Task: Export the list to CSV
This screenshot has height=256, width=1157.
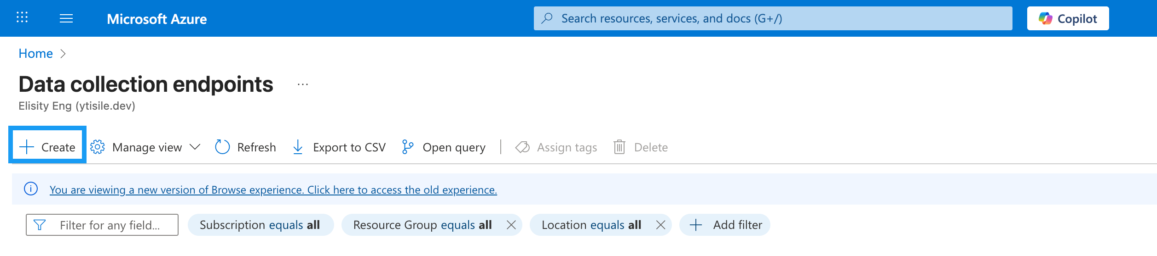Action: [339, 147]
